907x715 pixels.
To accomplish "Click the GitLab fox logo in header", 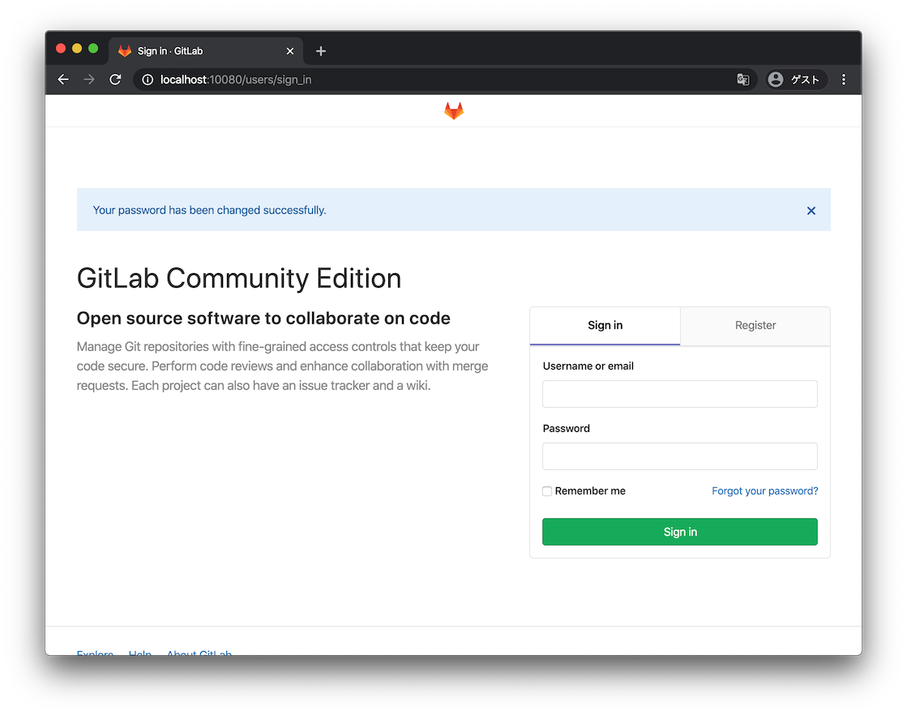I will tap(454, 110).
